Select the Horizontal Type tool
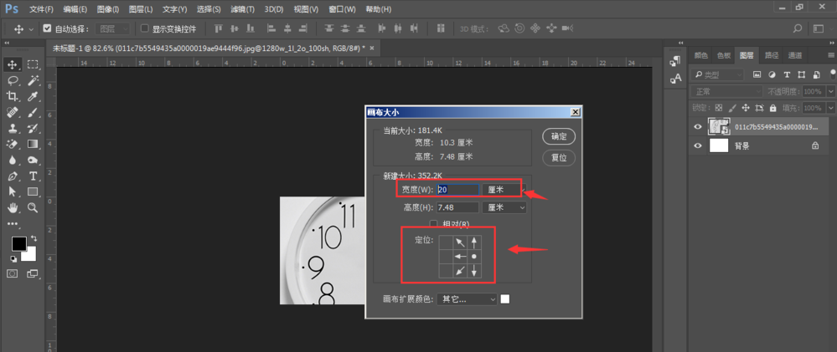This screenshot has height=352, width=837. (x=34, y=176)
